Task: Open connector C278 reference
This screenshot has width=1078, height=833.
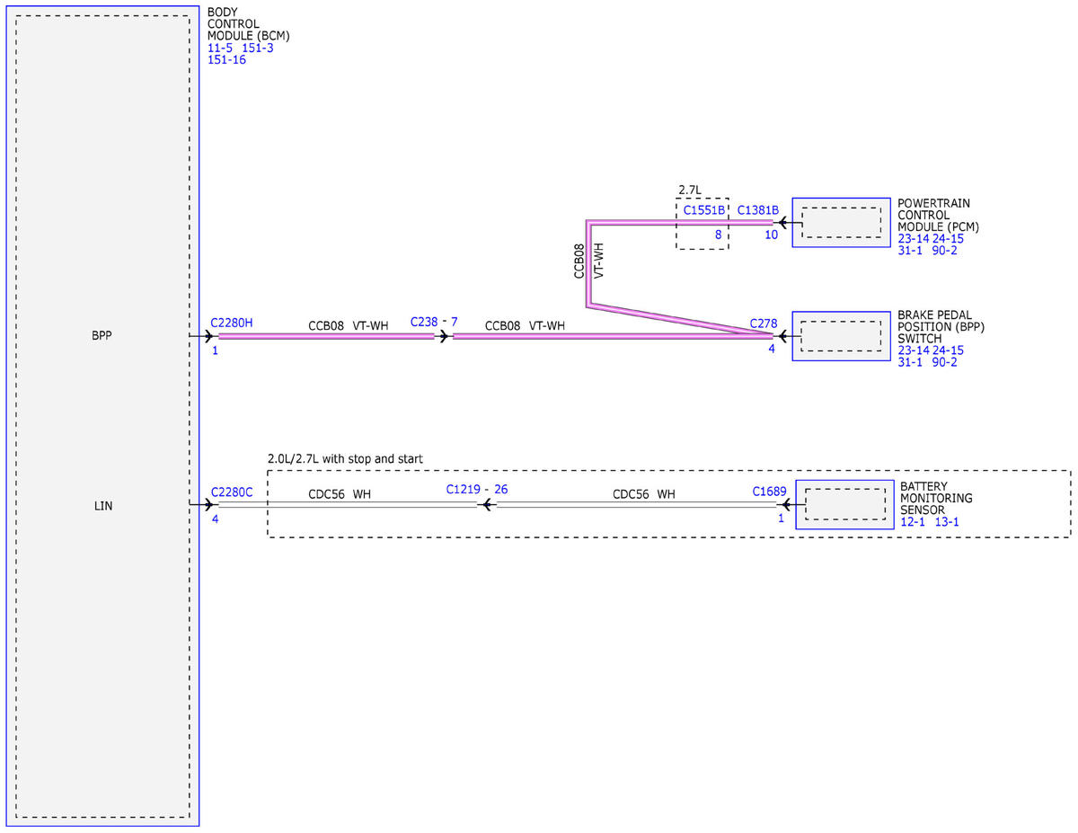Action: point(764,322)
